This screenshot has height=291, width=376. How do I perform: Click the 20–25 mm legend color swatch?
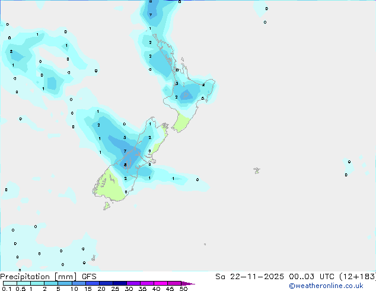click(106, 283)
